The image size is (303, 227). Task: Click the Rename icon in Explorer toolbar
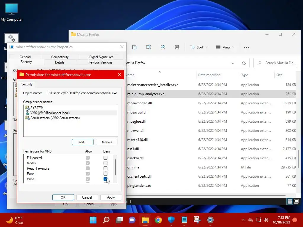click(149, 47)
